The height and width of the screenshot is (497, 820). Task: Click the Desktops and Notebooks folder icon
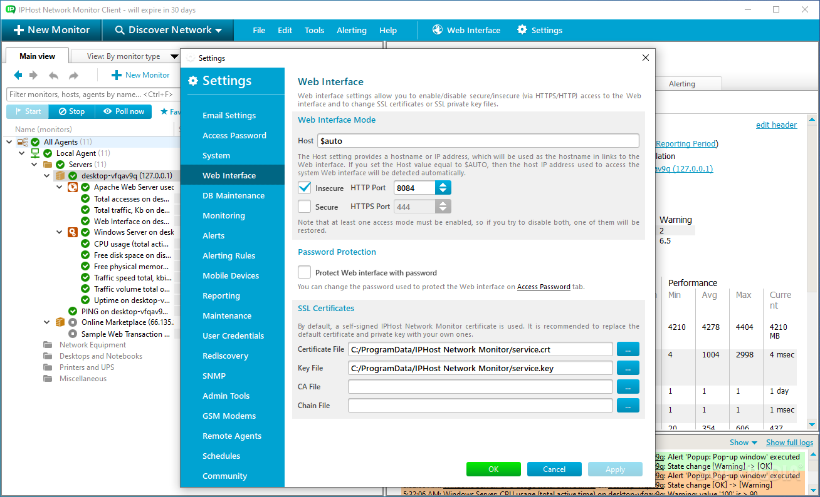48,356
